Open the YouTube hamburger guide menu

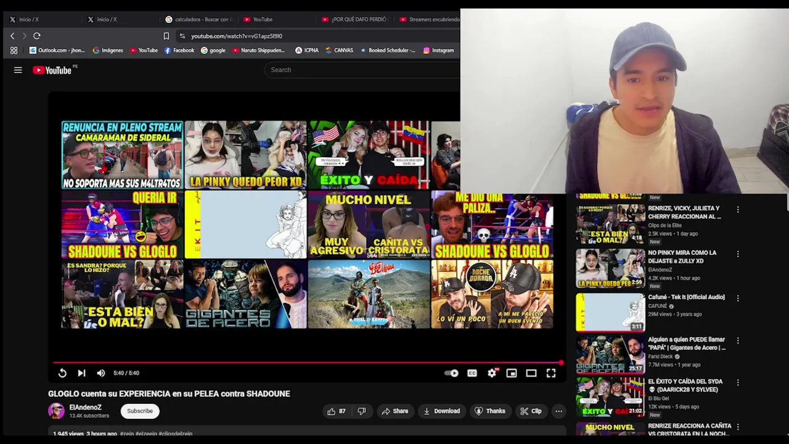(x=18, y=70)
